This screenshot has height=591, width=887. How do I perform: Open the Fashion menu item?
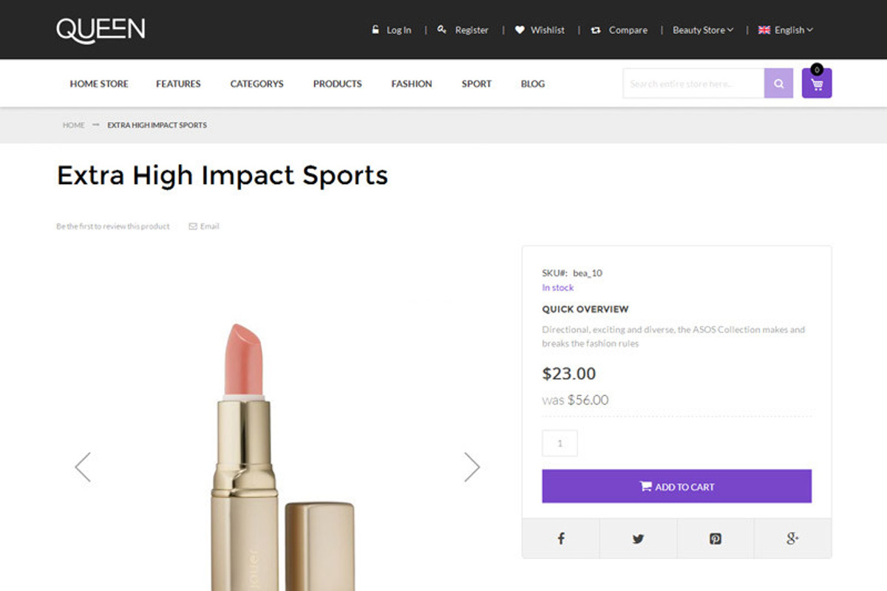(412, 84)
